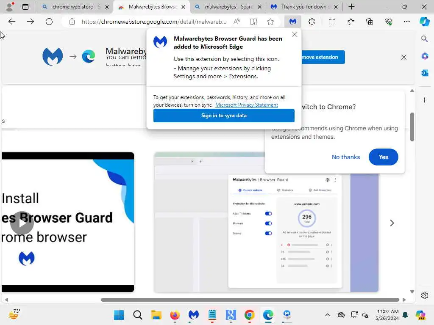Open a new tab

[x=351, y=7]
